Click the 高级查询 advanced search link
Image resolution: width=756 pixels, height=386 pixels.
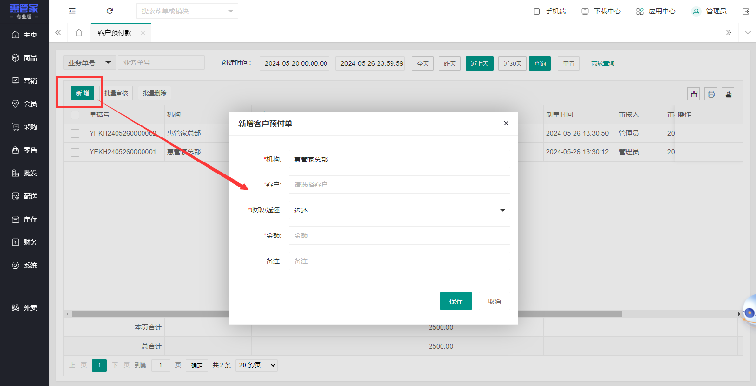point(603,63)
